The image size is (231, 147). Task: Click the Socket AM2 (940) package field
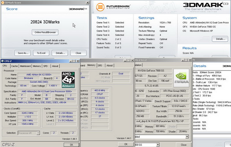coord(39,82)
